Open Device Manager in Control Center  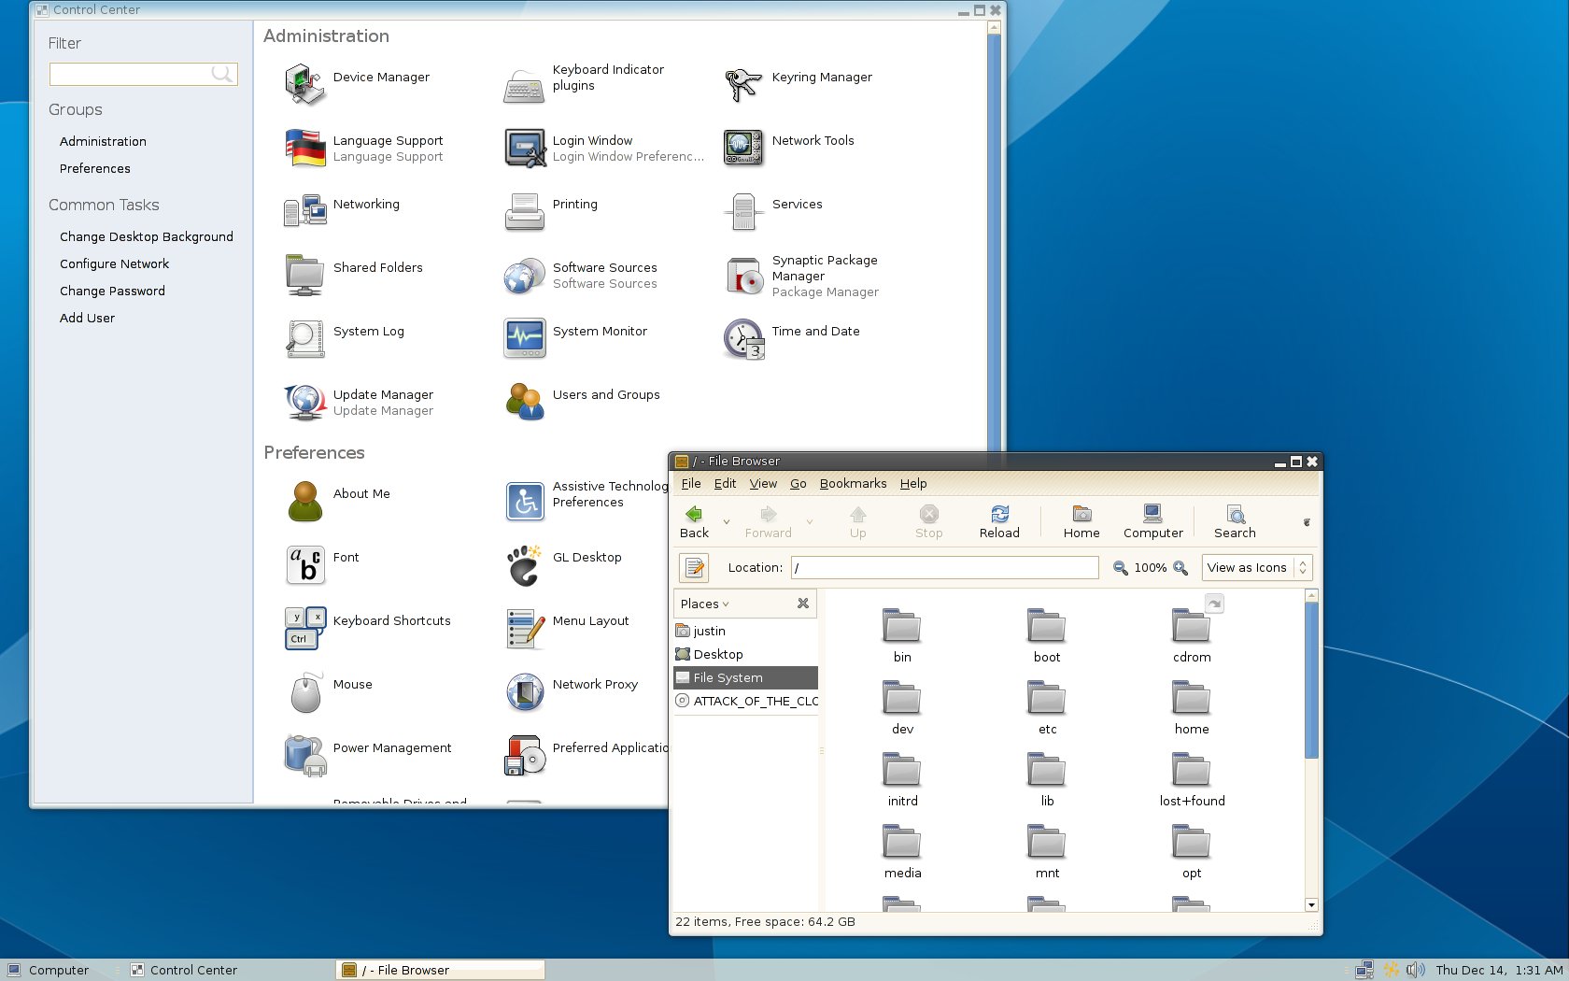359,82
